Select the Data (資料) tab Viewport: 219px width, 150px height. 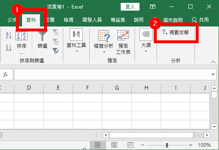tap(31, 20)
